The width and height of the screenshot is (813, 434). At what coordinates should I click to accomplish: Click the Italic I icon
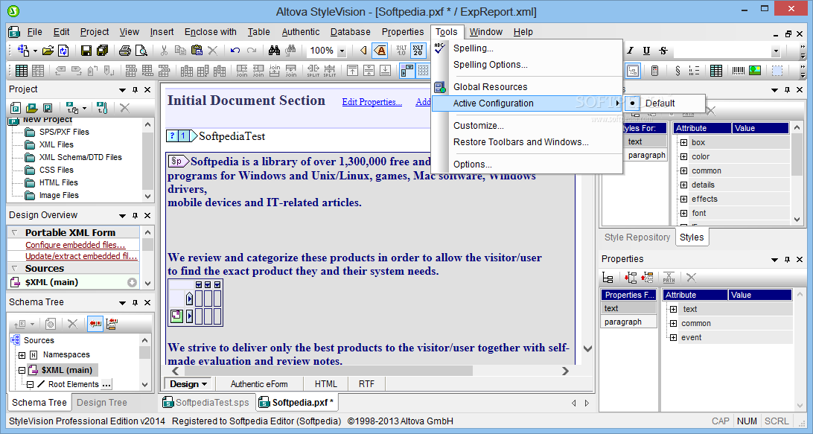pos(630,51)
